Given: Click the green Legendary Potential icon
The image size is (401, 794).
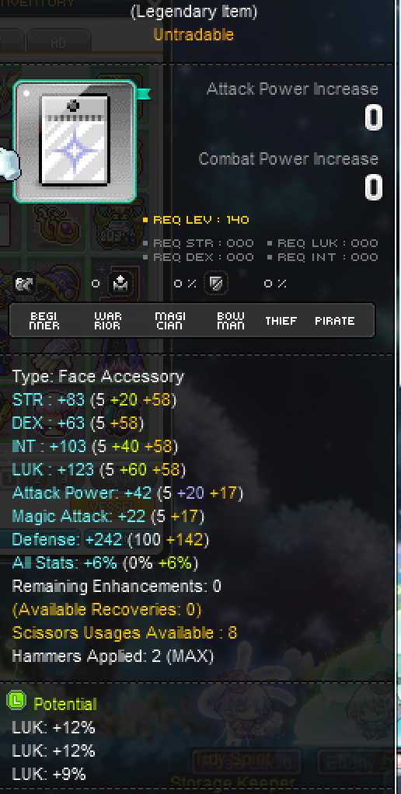Looking at the screenshot, I should tap(16, 700).
